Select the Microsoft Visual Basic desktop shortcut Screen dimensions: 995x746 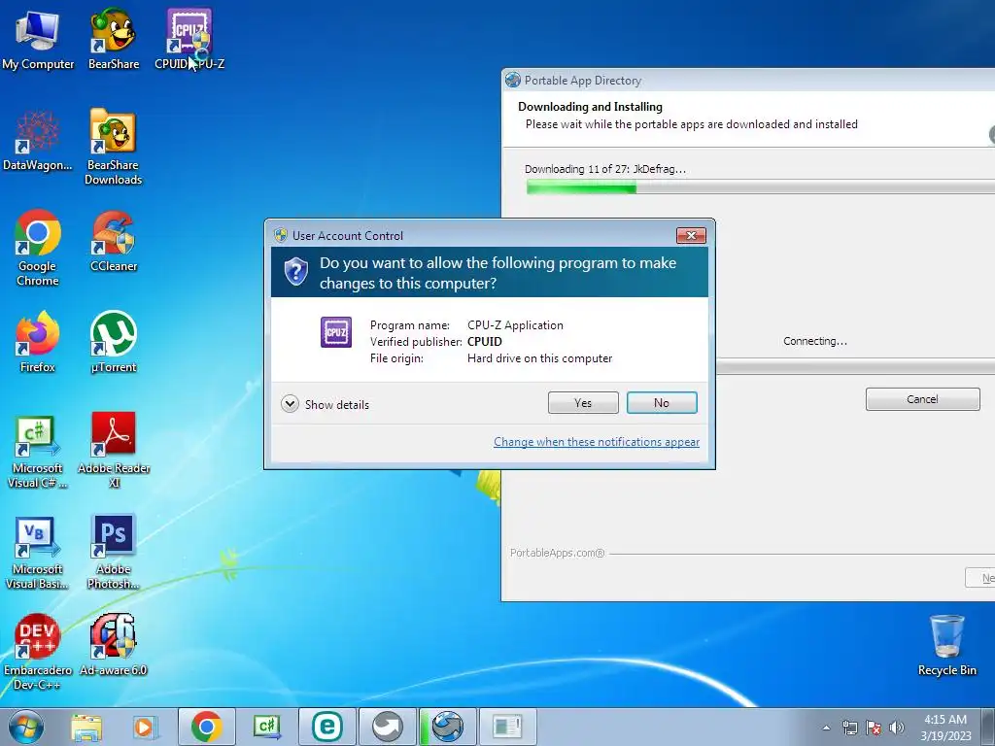click(38, 553)
